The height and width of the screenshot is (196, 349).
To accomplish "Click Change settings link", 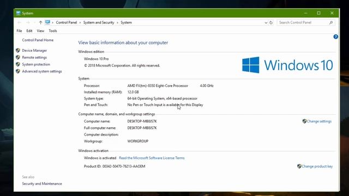I will [319, 121].
